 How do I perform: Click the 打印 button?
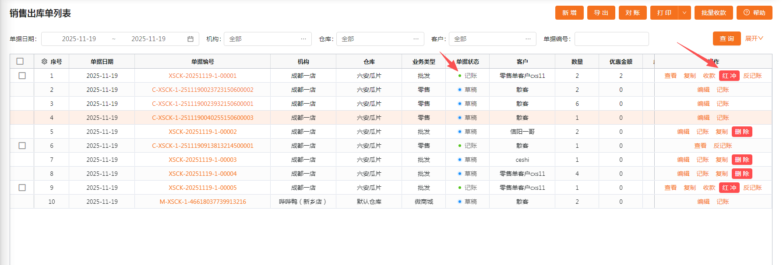click(x=664, y=13)
